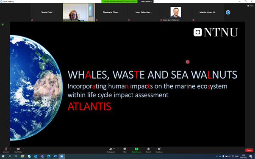This screenshot has width=255, height=159.
Task: Select Marta Pujol participant tile
Action: [47, 12]
